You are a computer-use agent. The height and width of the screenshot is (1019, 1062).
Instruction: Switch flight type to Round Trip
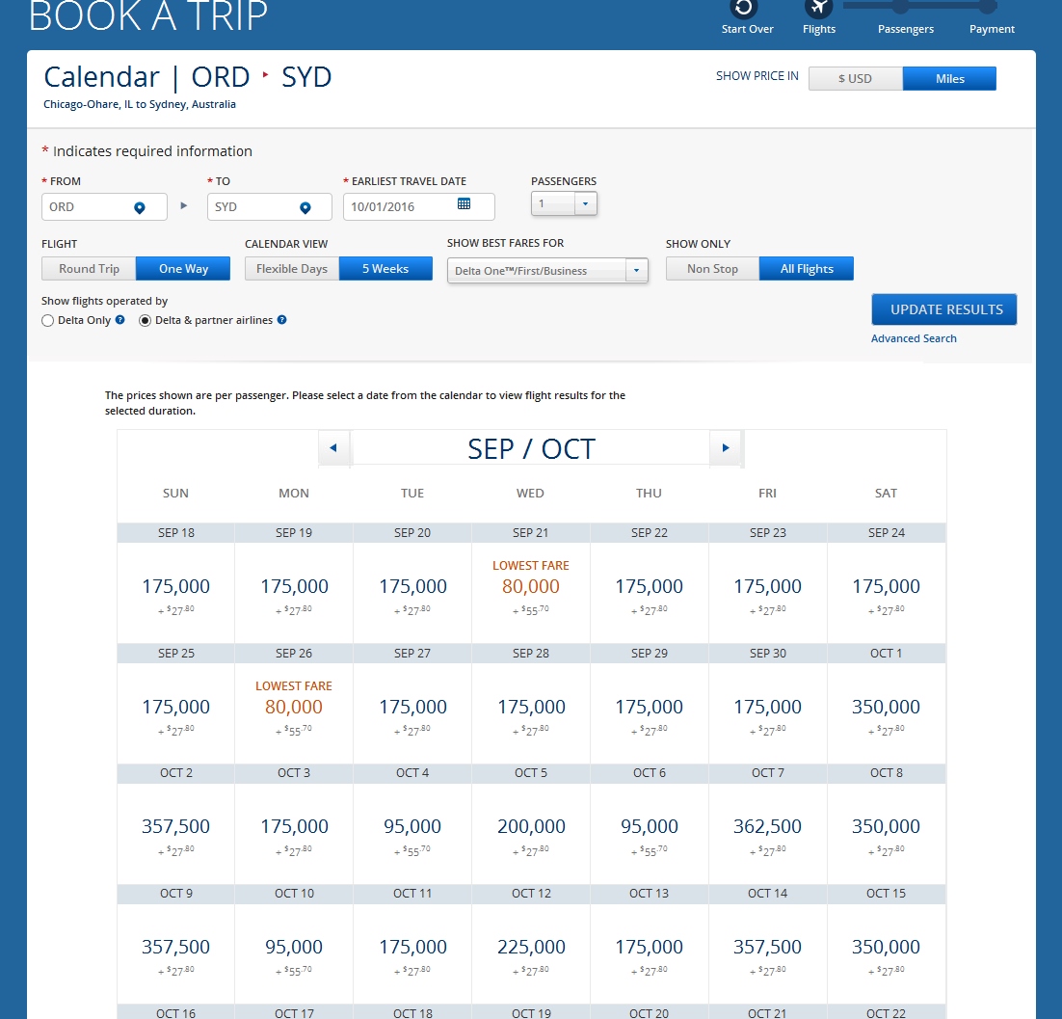pyautogui.click(x=89, y=269)
